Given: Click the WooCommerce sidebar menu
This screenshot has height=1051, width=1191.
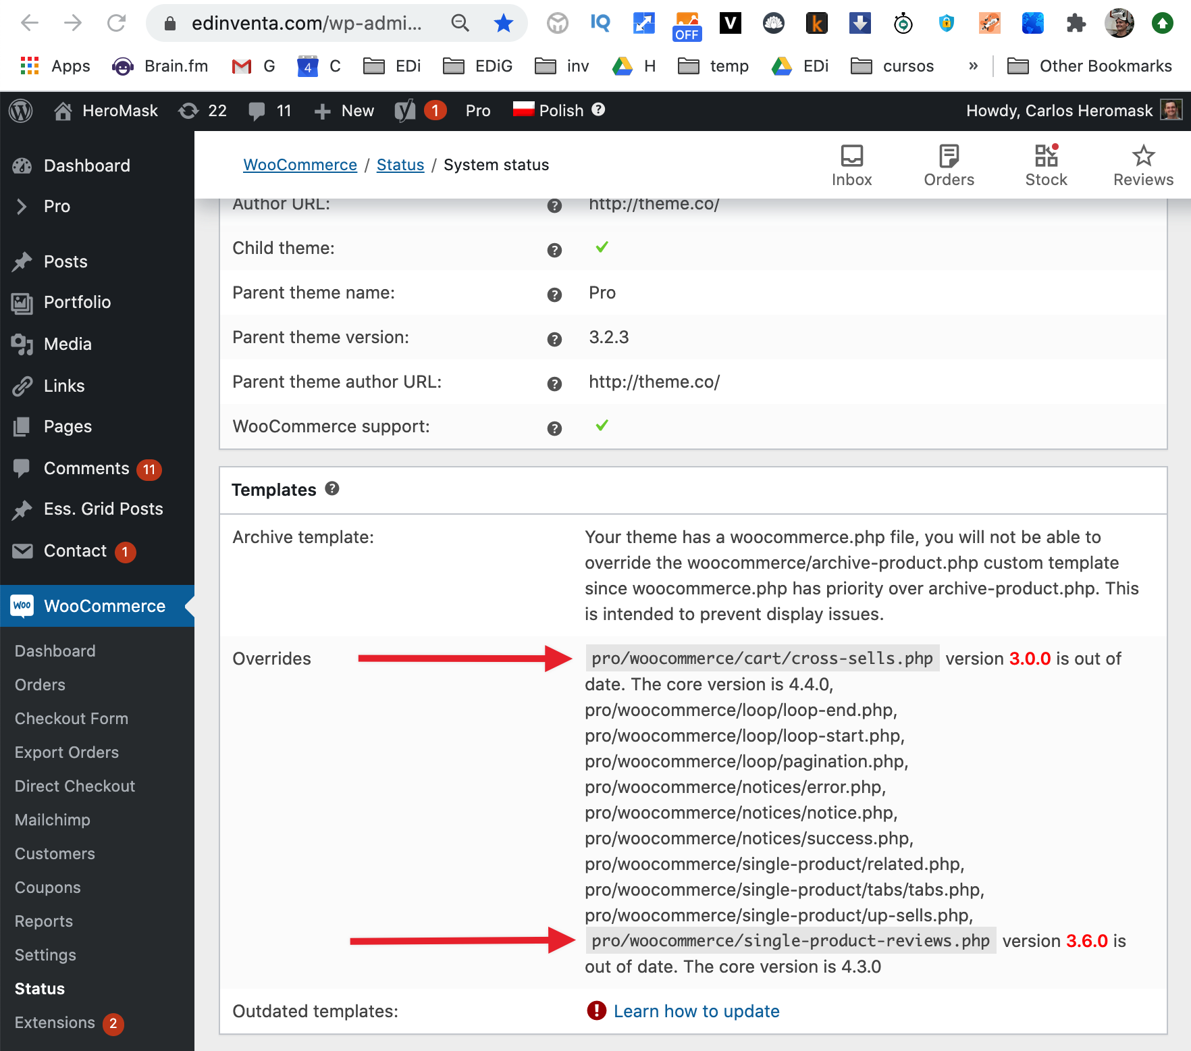Looking at the screenshot, I should pyautogui.click(x=97, y=606).
